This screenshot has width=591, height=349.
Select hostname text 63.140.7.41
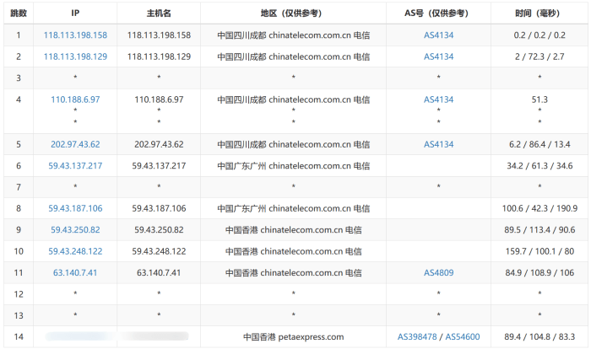click(159, 273)
